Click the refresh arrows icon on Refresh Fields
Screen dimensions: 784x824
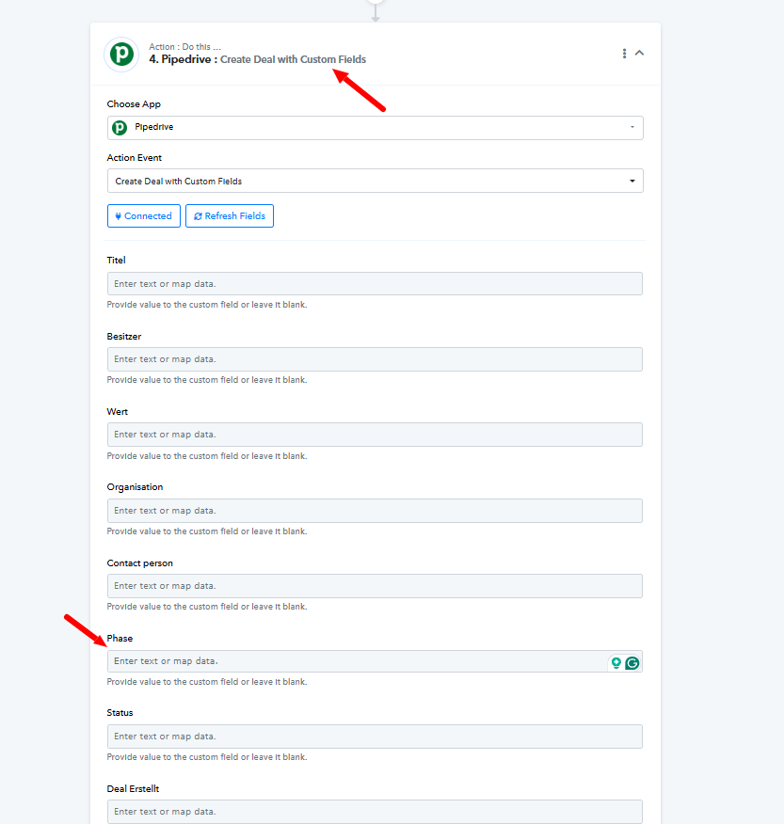click(198, 216)
